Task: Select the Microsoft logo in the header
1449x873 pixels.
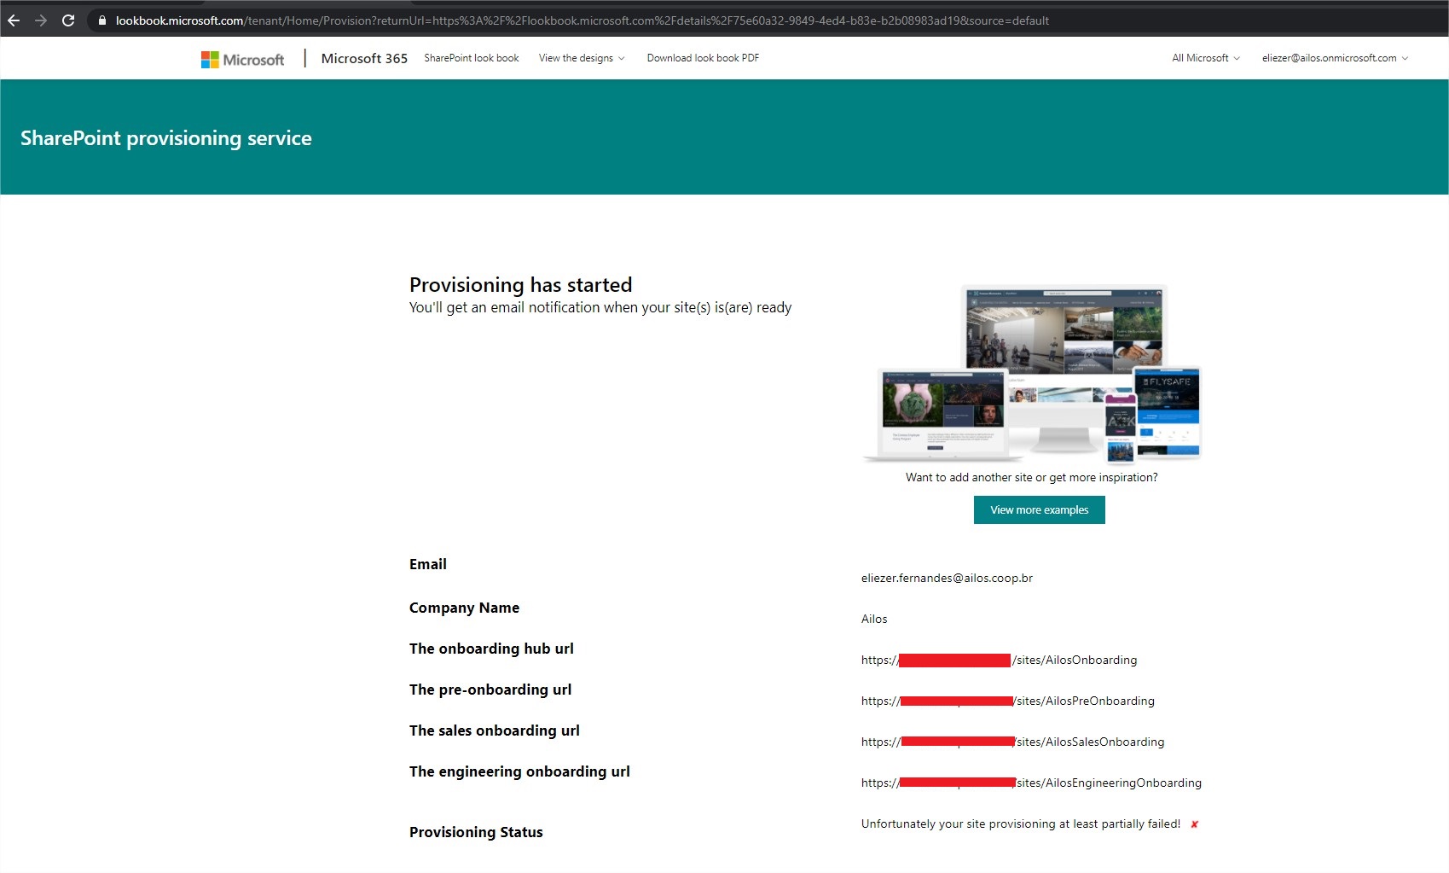Action: pos(242,58)
